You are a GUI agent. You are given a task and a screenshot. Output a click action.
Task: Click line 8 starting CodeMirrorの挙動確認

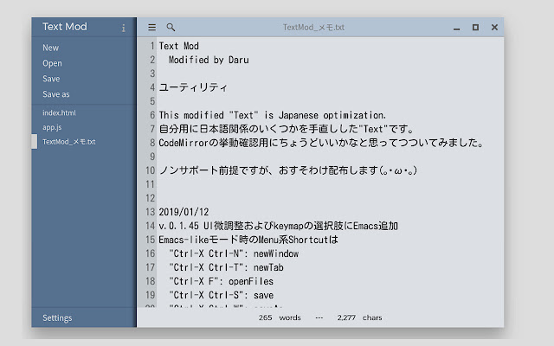[321, 143]
